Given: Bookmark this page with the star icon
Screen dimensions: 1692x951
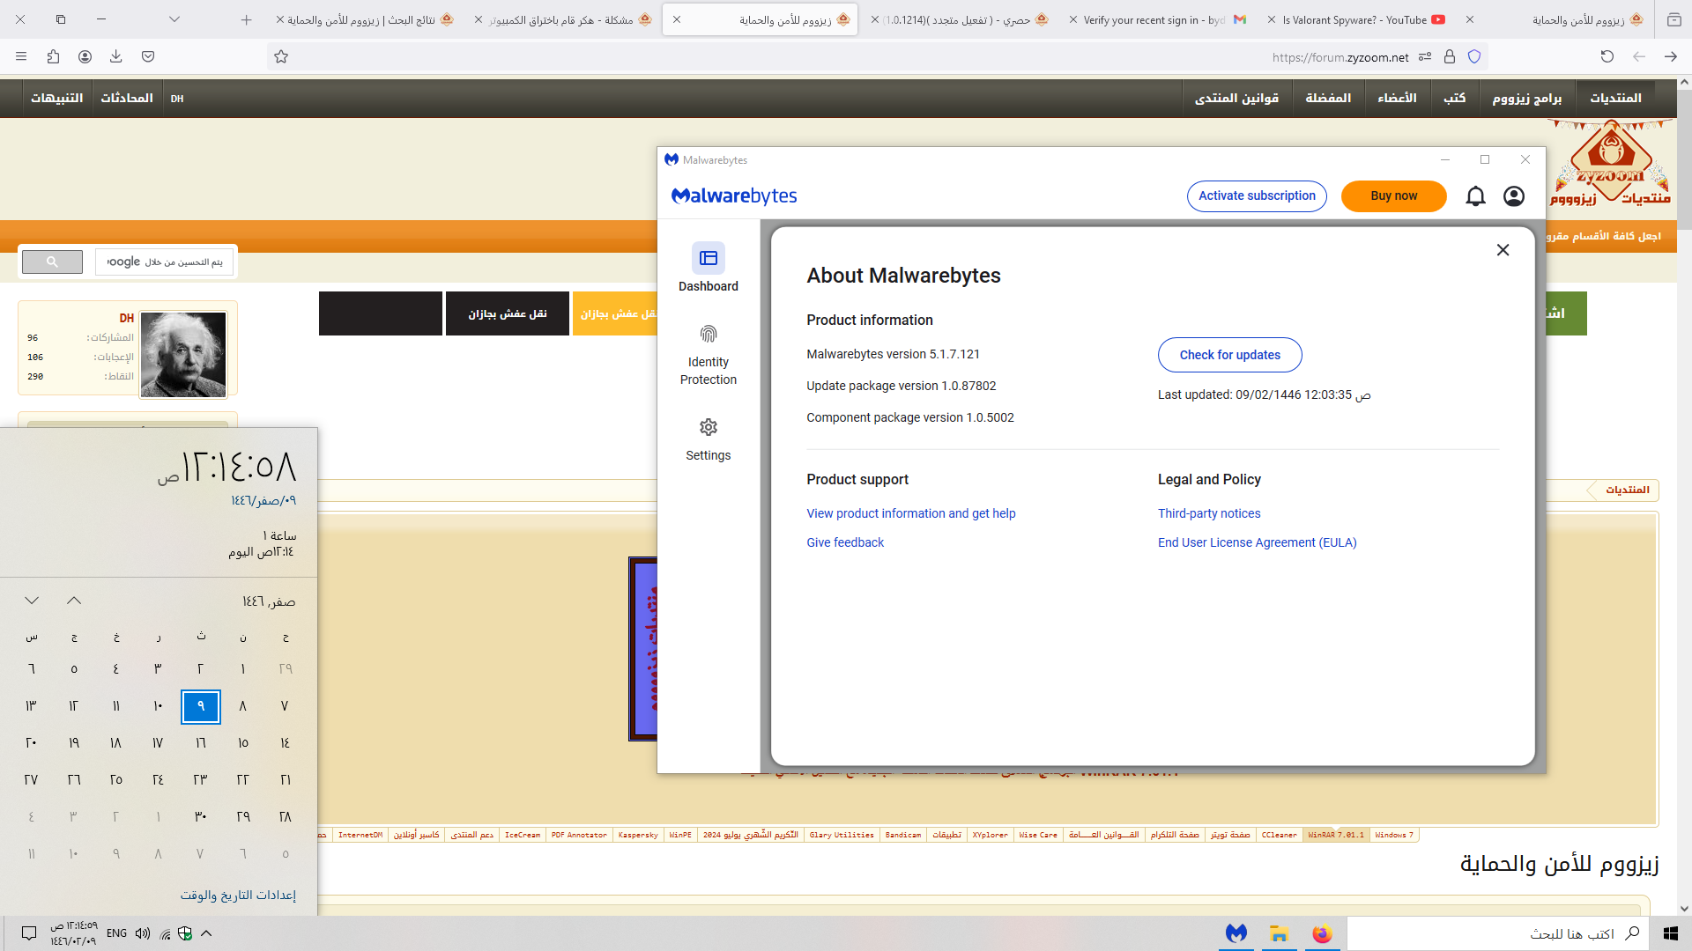Looking at the screenshot, I should click(x=281, y=56).
